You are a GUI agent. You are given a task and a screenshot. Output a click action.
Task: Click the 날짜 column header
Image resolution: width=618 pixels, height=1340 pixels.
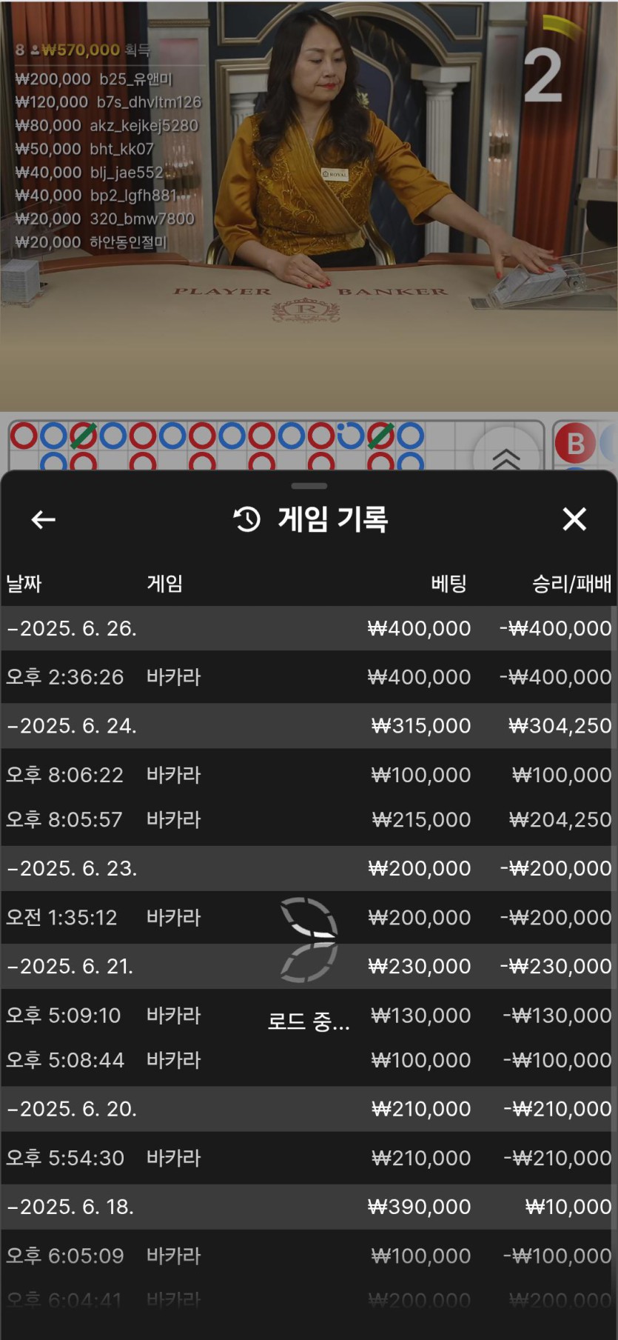pos(24,584)
